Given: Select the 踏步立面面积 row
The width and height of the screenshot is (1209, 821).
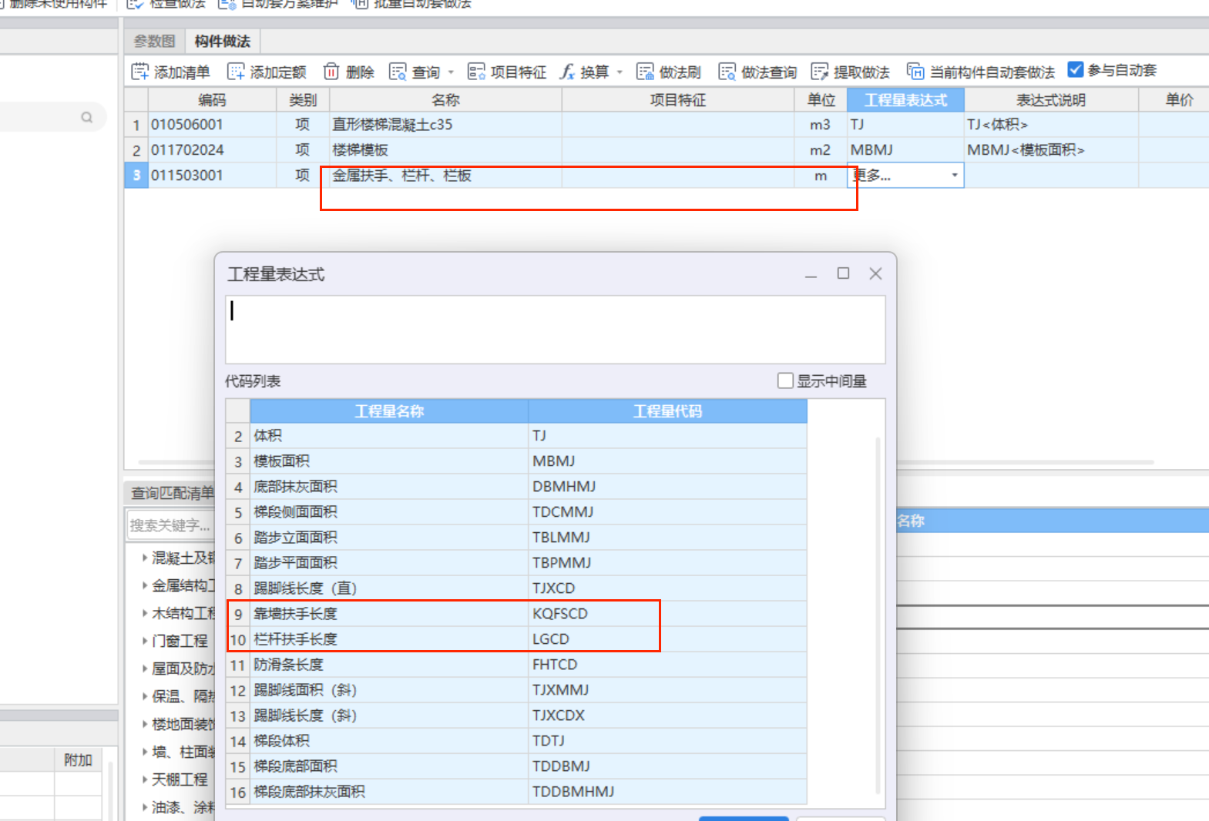Looking at the screenshot, I should pyautogui.click(x=516, y=537).
